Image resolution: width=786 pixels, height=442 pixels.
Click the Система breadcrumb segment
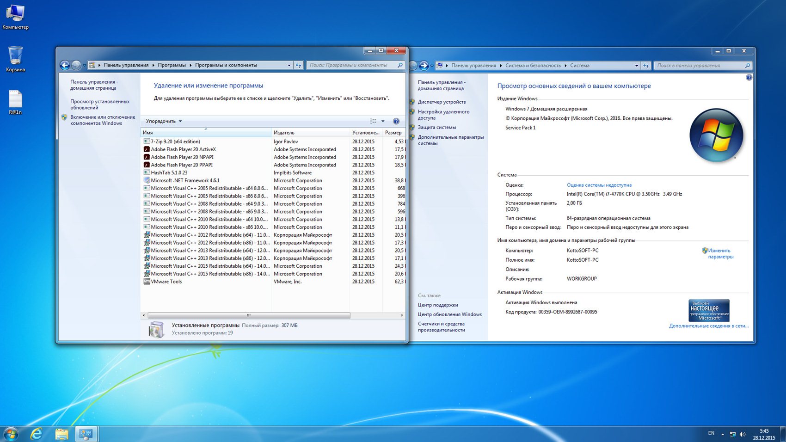(x=580, y=66)
